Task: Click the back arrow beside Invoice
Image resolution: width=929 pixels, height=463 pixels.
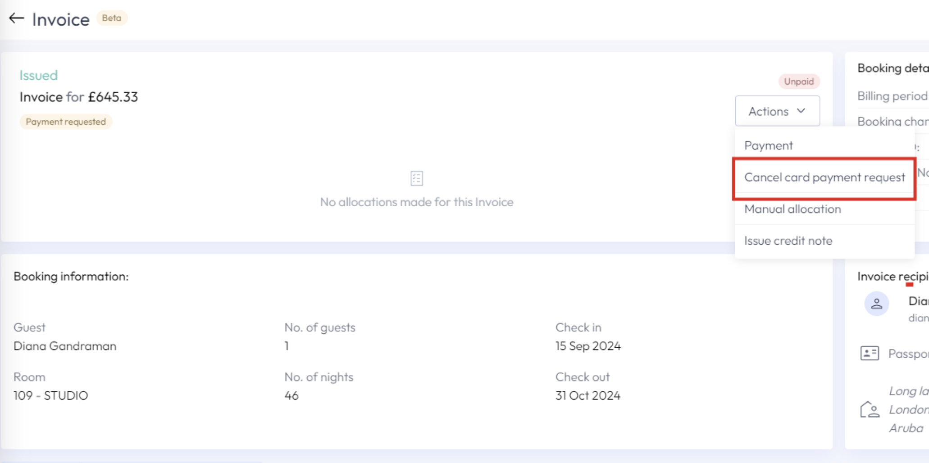Action: [17, 18]
